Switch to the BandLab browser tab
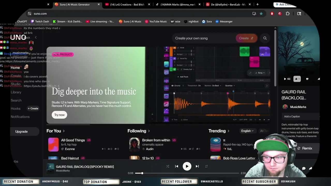 coord(228,4)
